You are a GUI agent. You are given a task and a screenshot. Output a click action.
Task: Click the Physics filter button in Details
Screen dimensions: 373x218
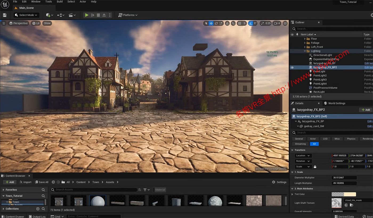point(351,139)
